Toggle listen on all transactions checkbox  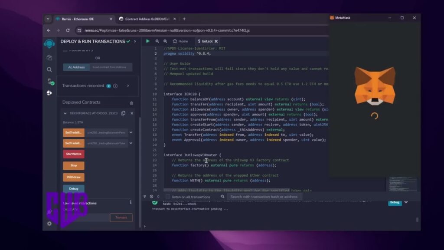pos(168,197)
